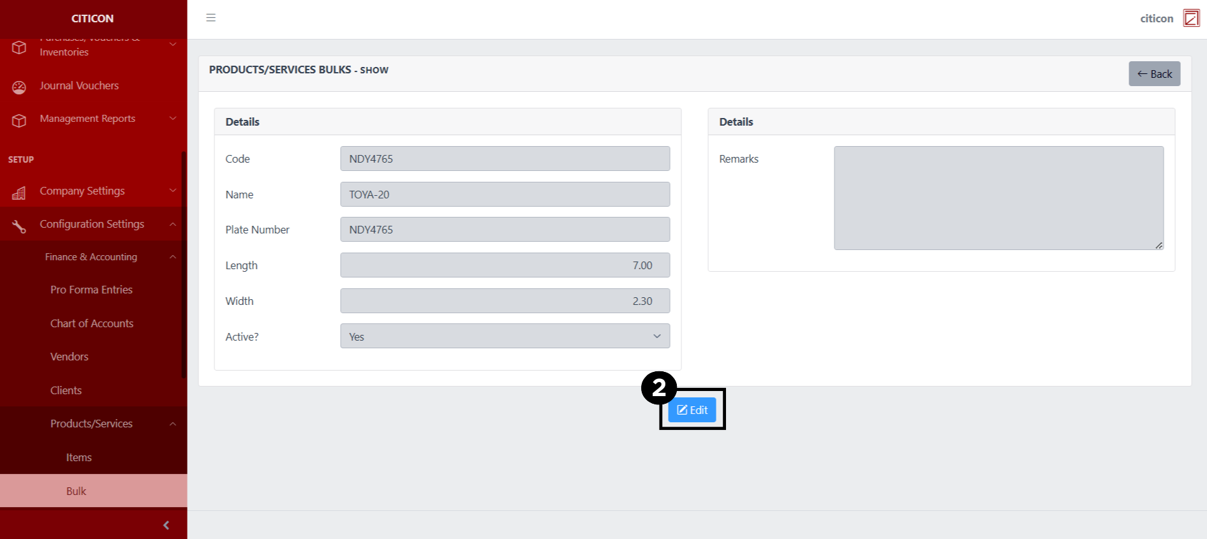Click the PRODUCTS/SERVICES BULKS - SHOW heading
The height and width of the screenshot is (539, 1207).
click(x=299, y=70)
